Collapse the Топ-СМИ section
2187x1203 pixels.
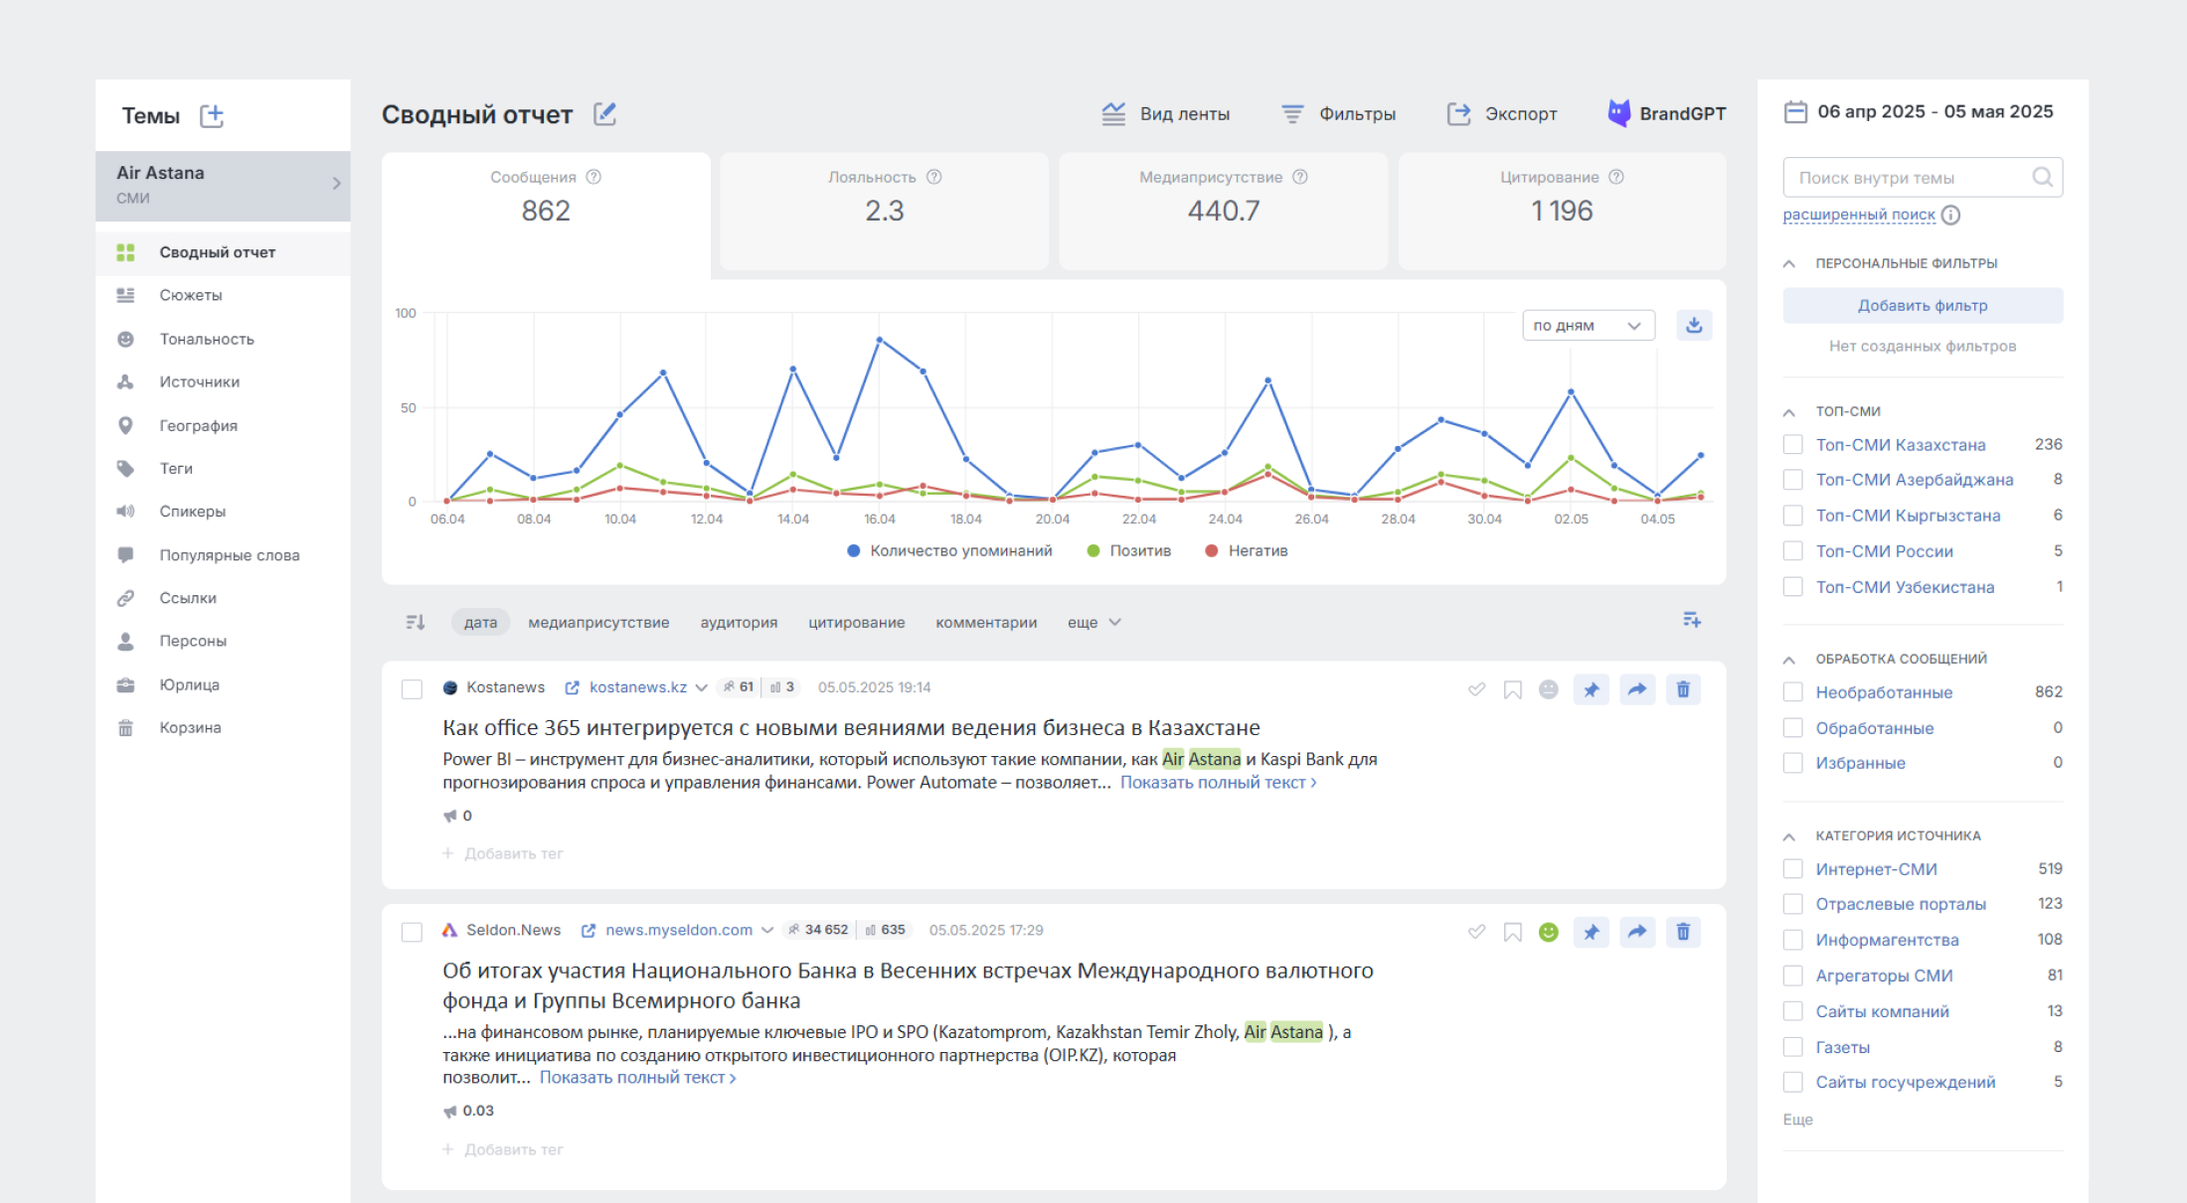click(x=1788, y=411)
